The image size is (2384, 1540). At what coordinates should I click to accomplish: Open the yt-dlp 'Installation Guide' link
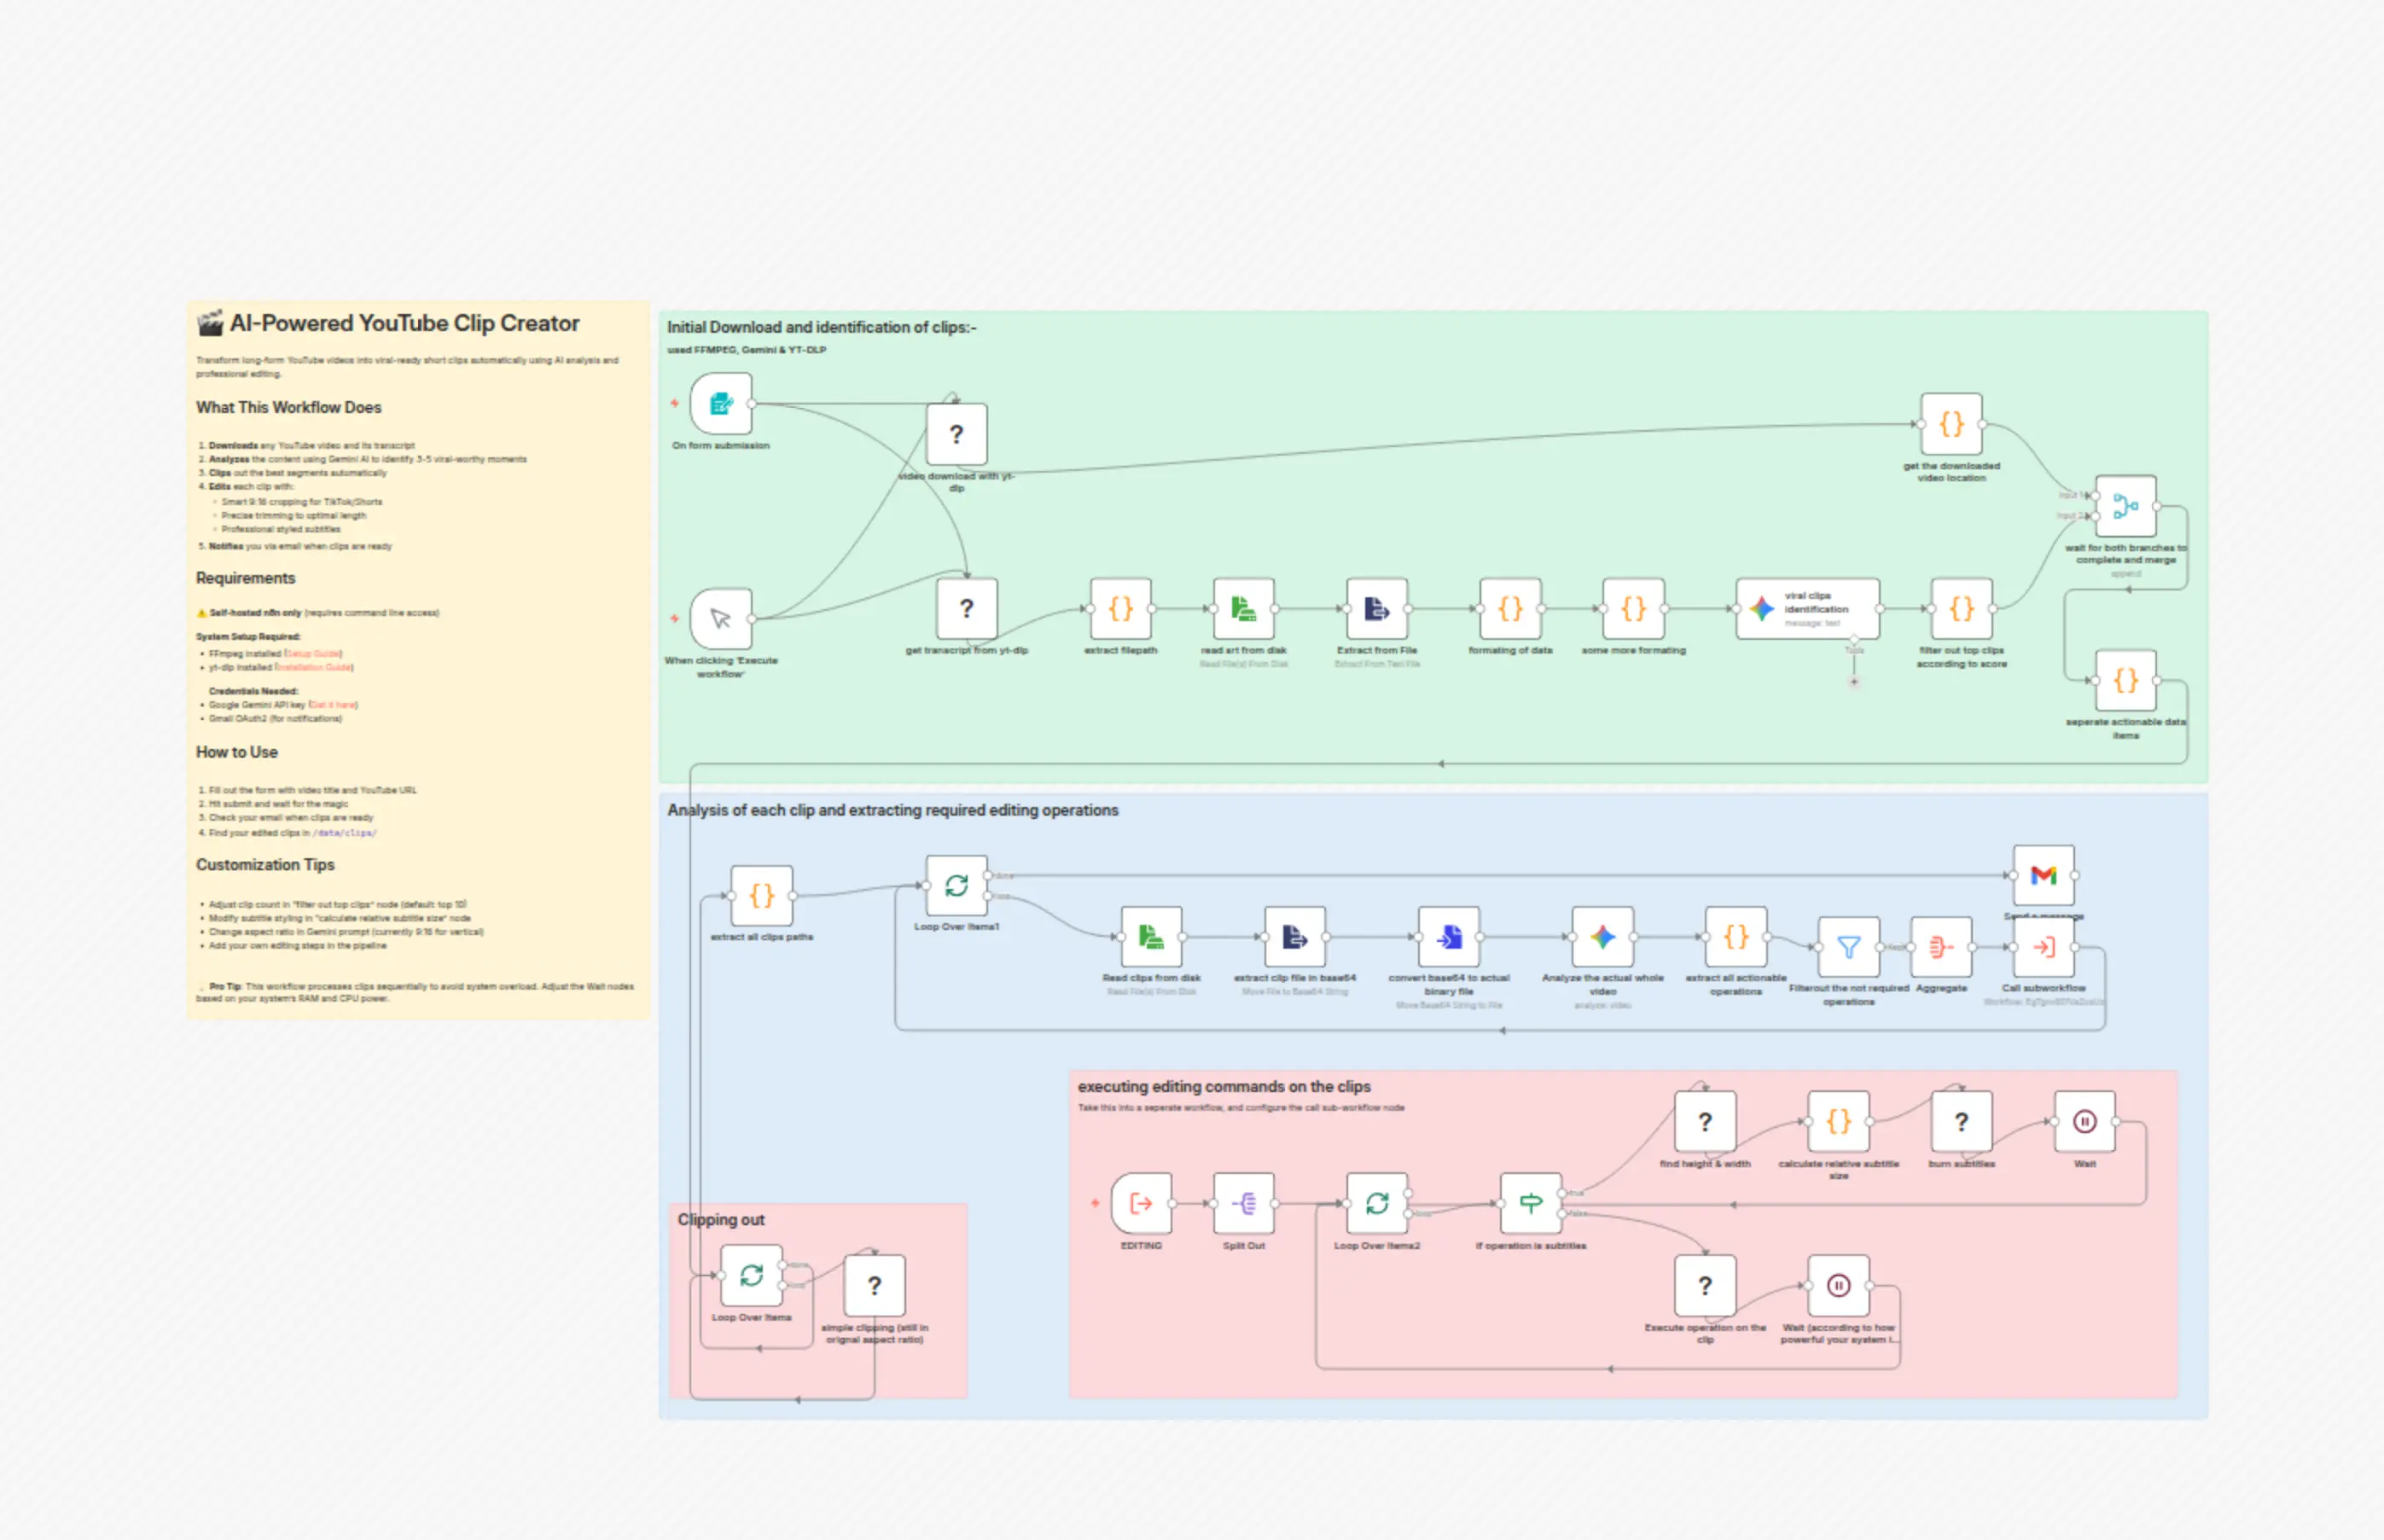click(313, 667)
